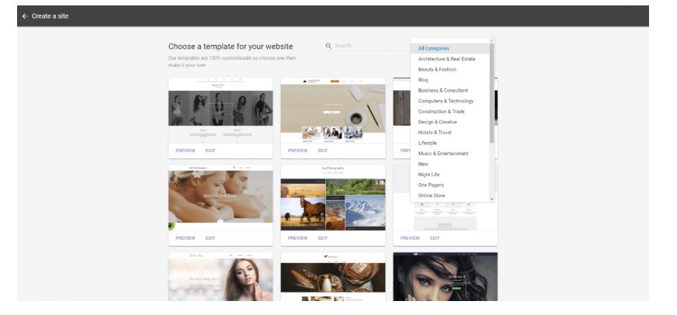The image size is (677, 315).
Task: Edit the Spa For The Soul template
Action: [x=210, y=238]
